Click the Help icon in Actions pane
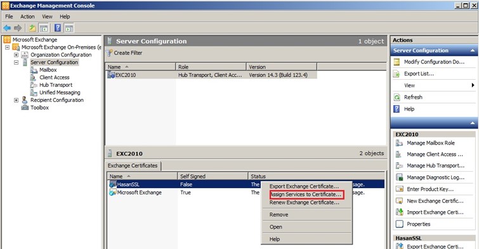This screenshot has width=479, height=249. [397, 109]
